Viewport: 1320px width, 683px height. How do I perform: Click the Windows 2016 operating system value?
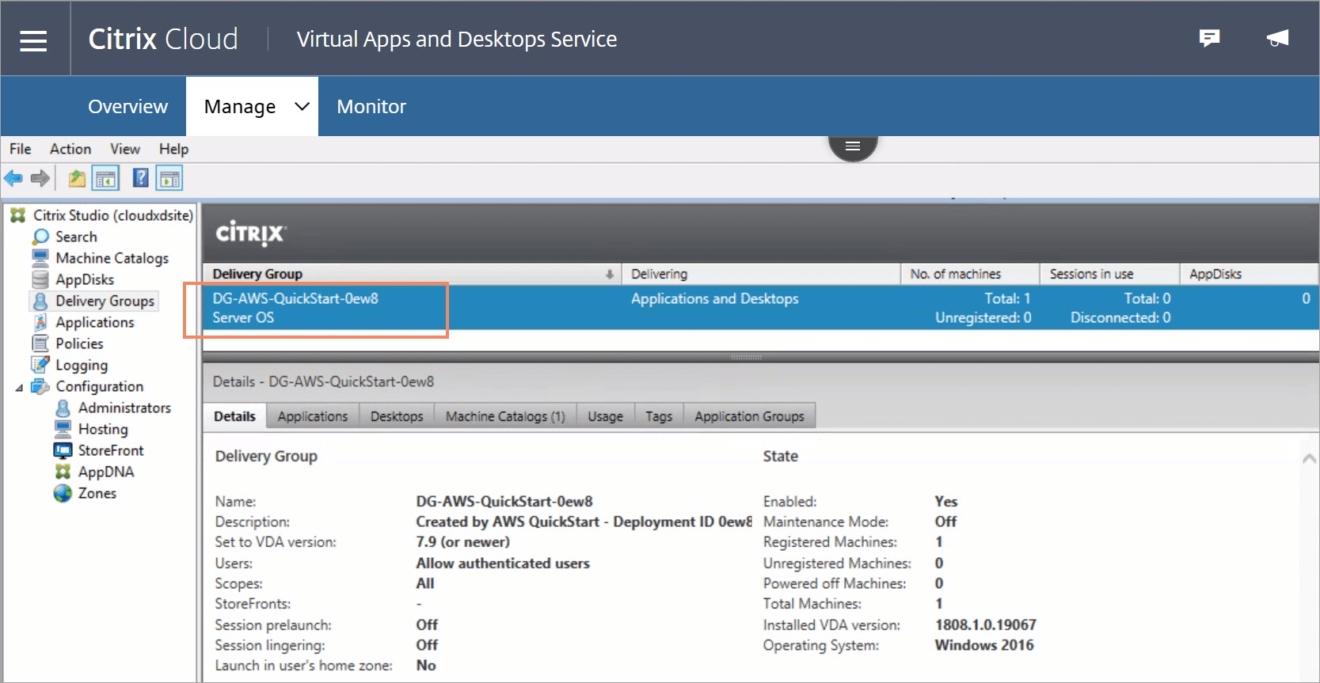[x=984, y=645]
